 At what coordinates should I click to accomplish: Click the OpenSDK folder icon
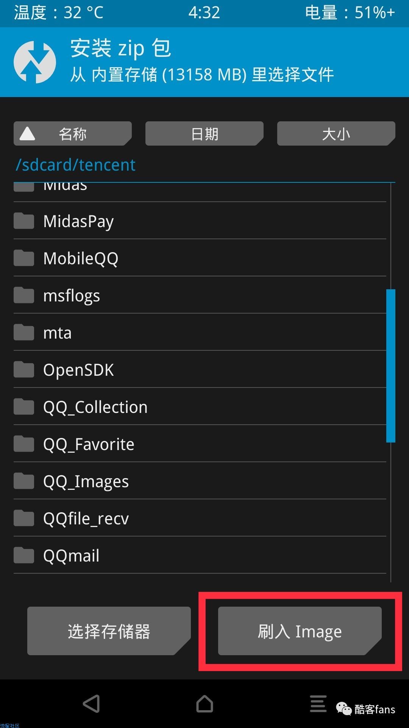pyautogui.click(x=24, y=369)
